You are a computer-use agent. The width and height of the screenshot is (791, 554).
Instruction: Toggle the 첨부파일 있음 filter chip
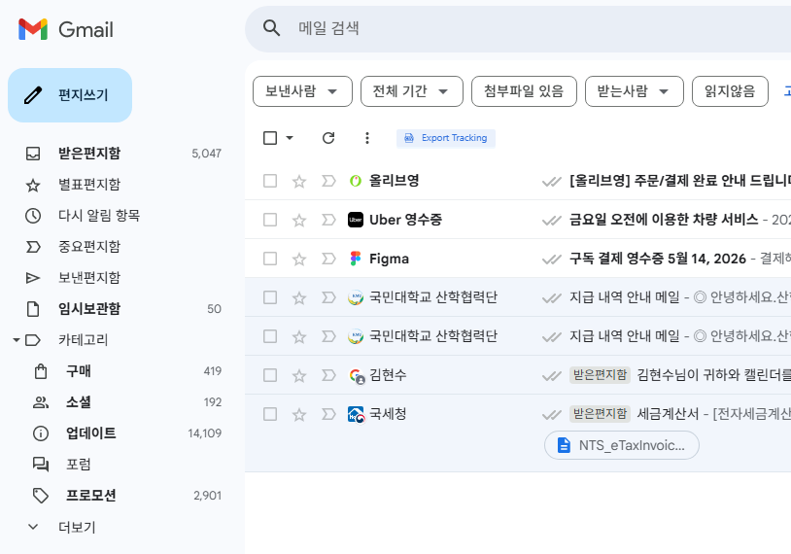[x=524, y=91]
